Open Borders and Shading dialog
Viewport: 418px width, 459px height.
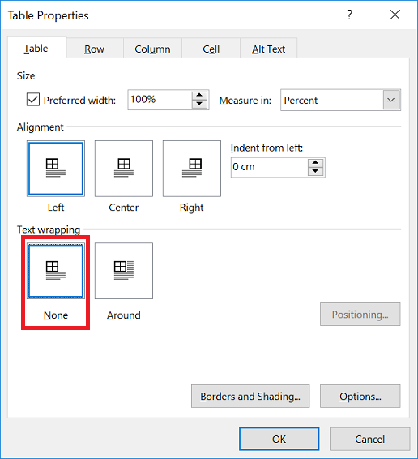coord(250,396)
